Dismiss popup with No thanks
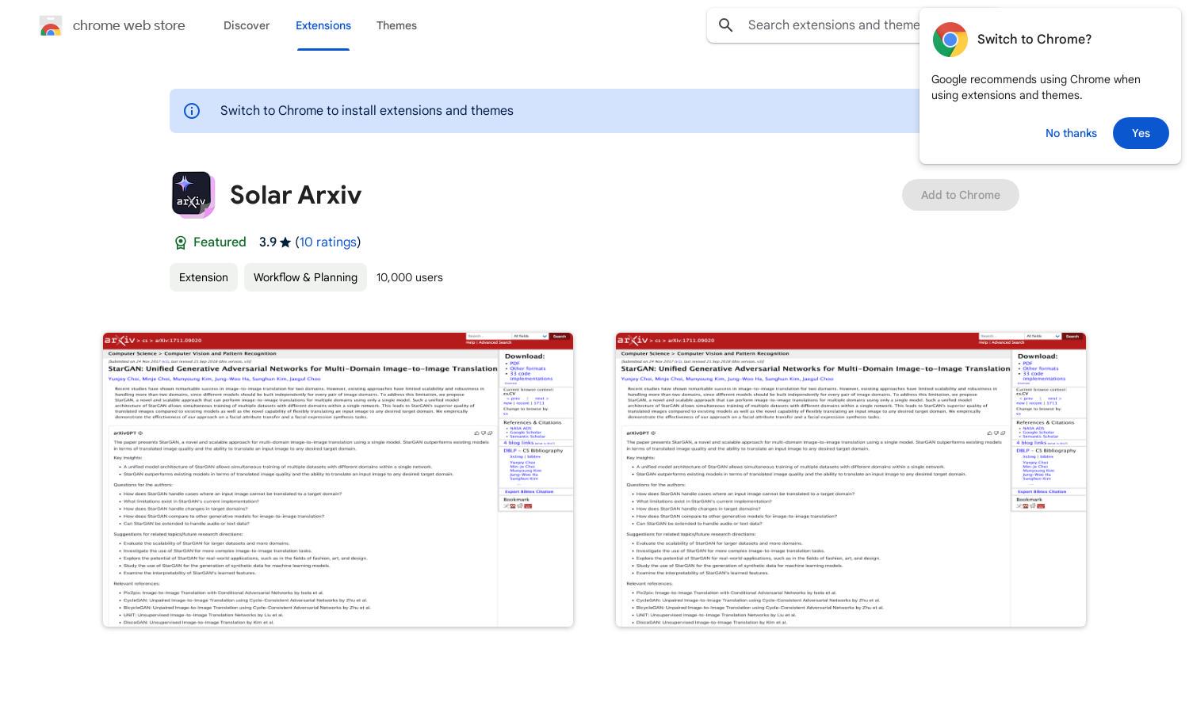This screenshot has width=1189, height=713. click(x=1071, y=133)
